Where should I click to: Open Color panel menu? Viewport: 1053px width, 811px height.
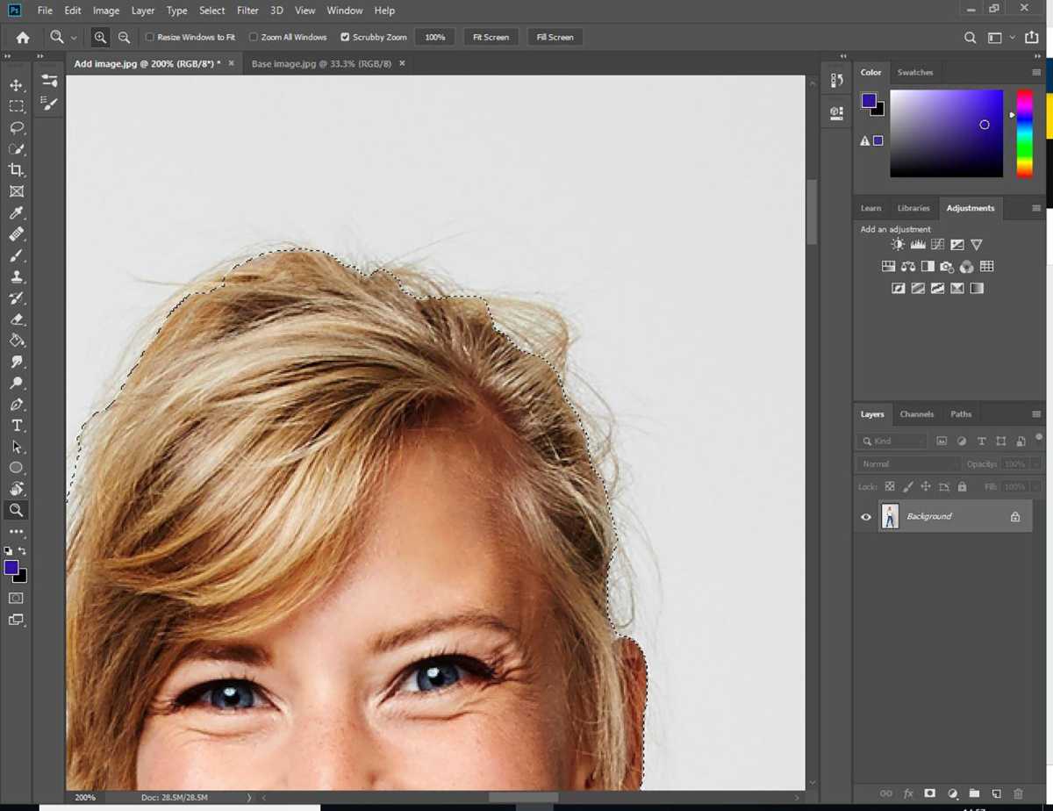(x=1036, y=72)
